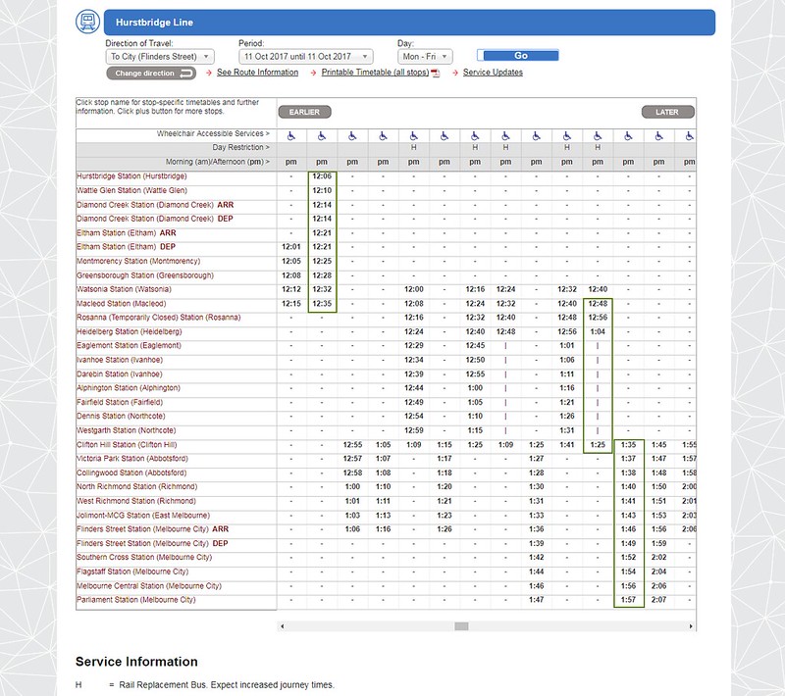Open Greensborough Station stop link
Image resolution: width=785 pixels, height=696 pixels.
coord(145,275)
